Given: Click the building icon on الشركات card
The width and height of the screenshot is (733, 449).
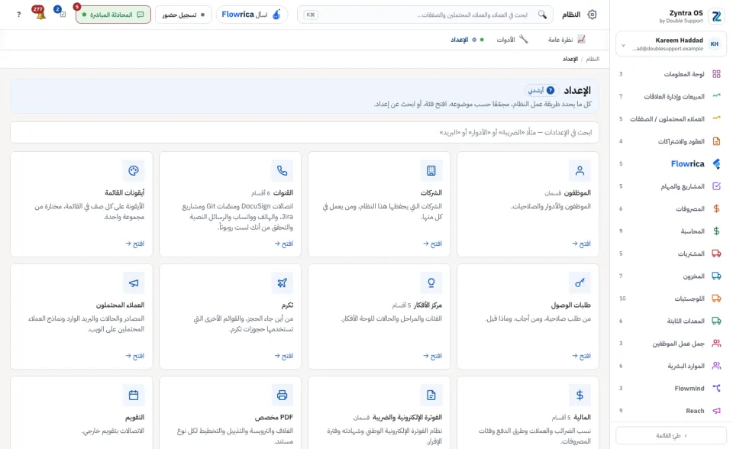Looking at the screenshot, I should 431,171.
